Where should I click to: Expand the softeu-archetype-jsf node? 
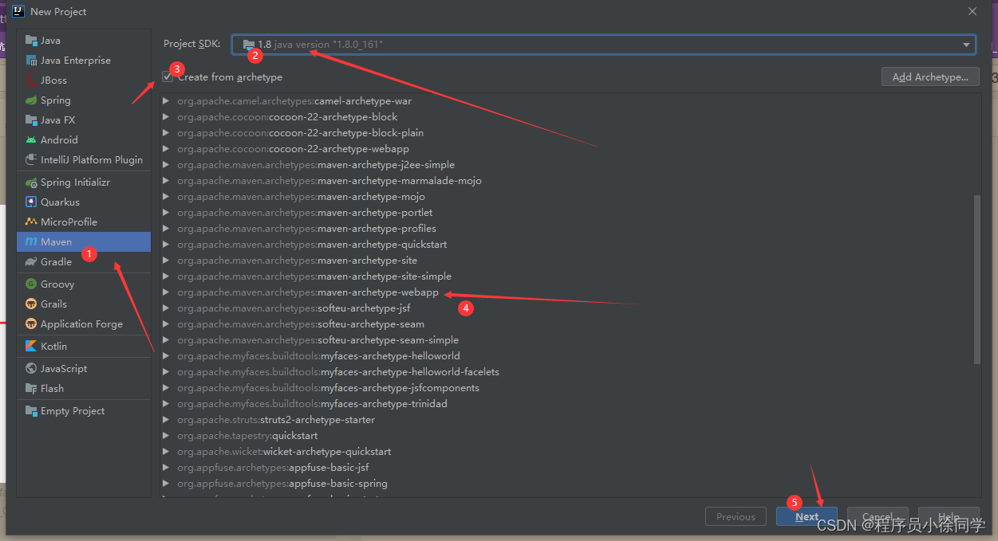(166, 308)
